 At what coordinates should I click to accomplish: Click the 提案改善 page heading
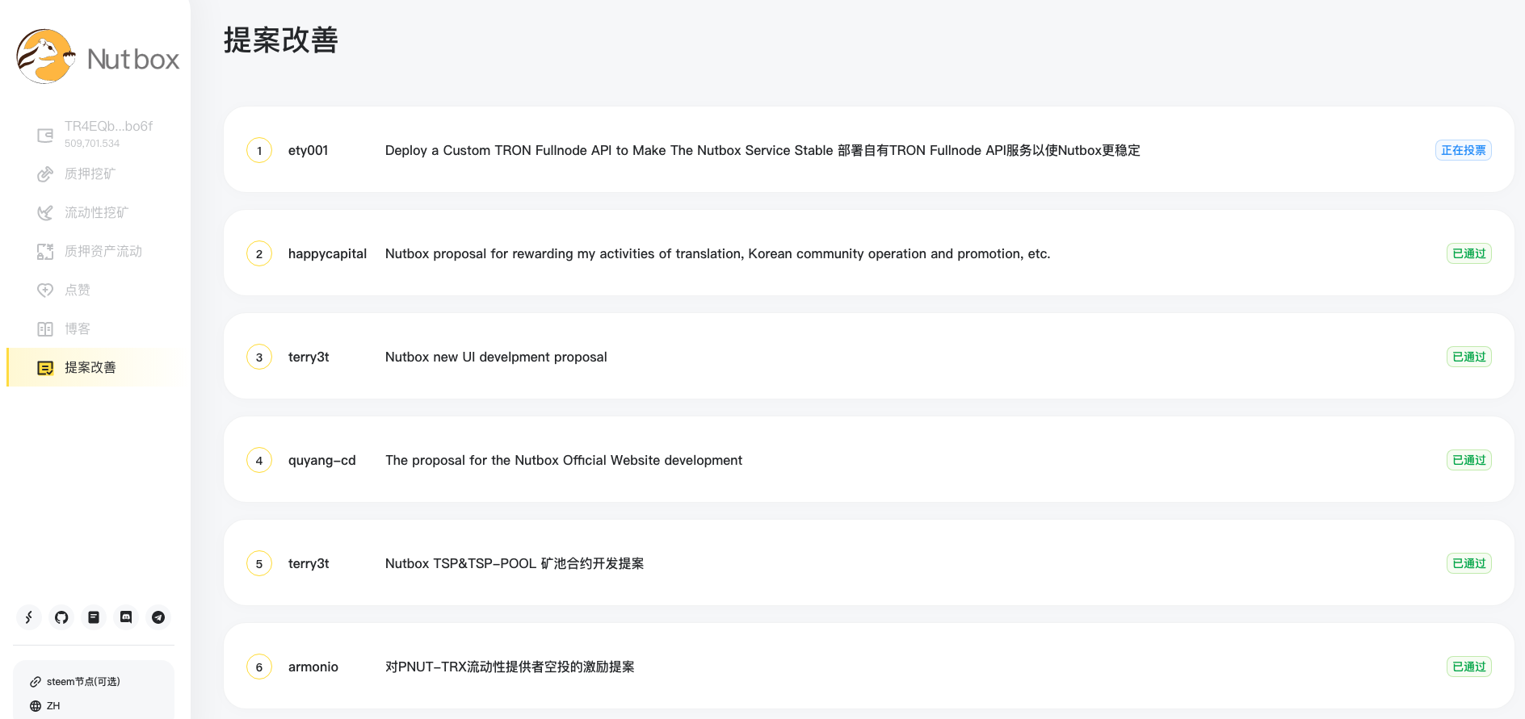coord(281,40)
